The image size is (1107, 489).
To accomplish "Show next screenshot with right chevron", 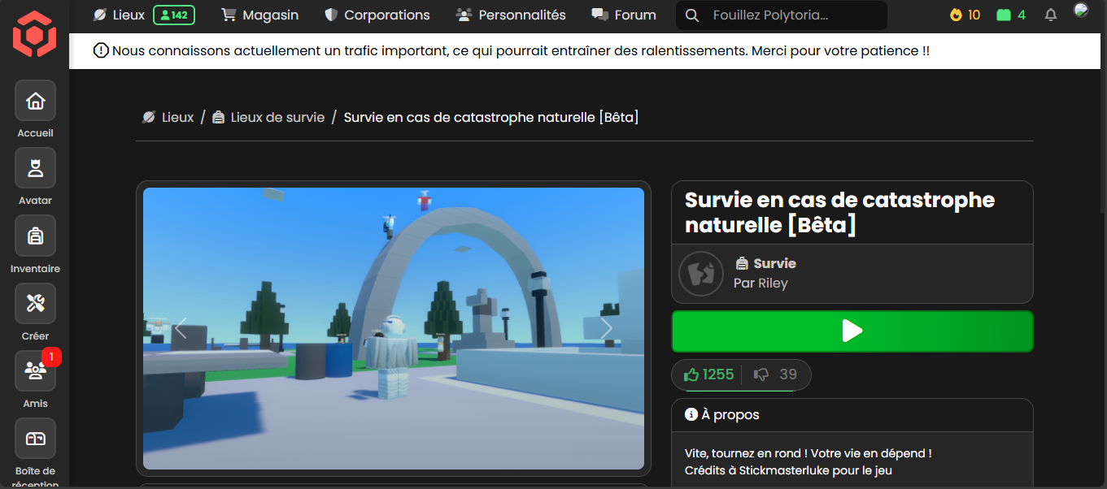I will pos(606,328).
